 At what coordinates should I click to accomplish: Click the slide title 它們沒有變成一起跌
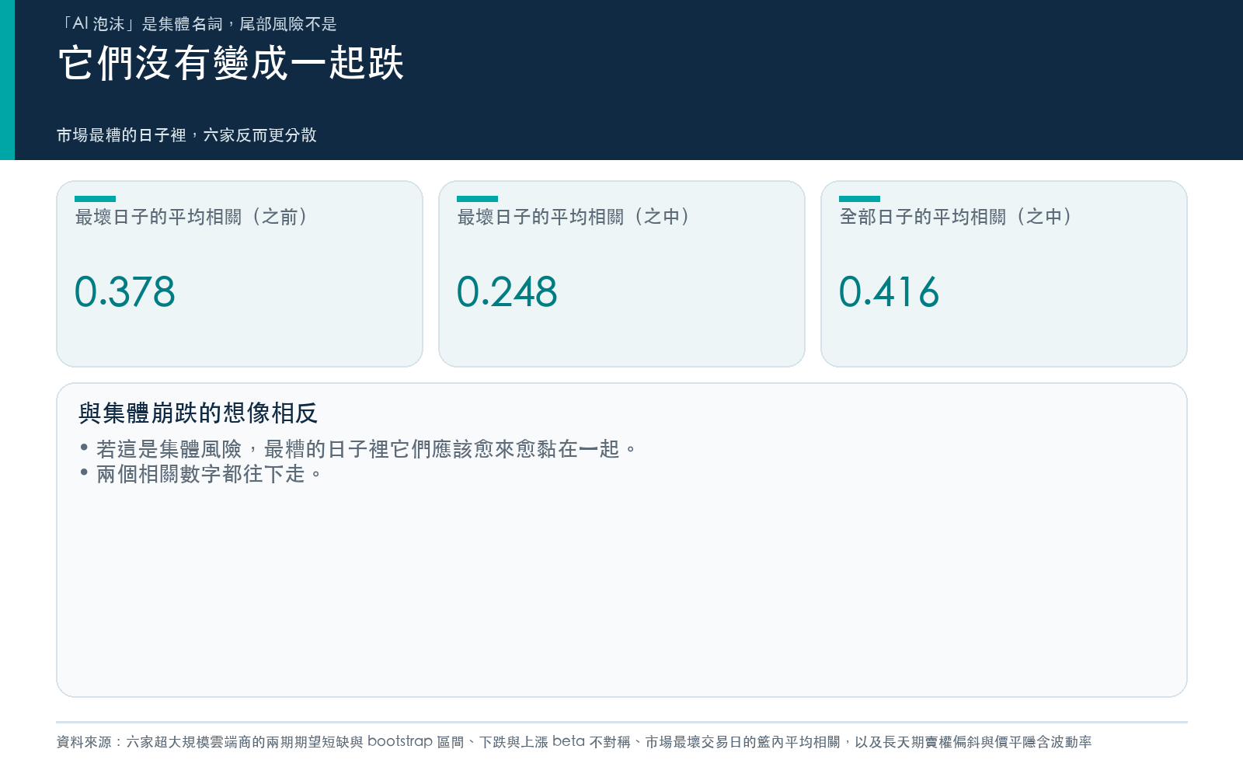click(x=231, y=63)
